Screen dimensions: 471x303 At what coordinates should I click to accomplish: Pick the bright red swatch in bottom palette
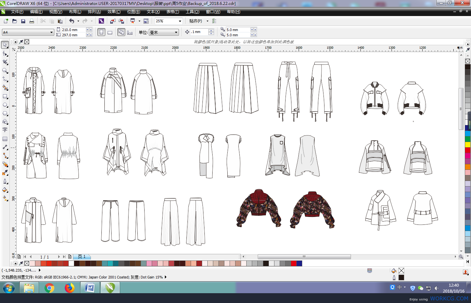[x=293, y=263]
